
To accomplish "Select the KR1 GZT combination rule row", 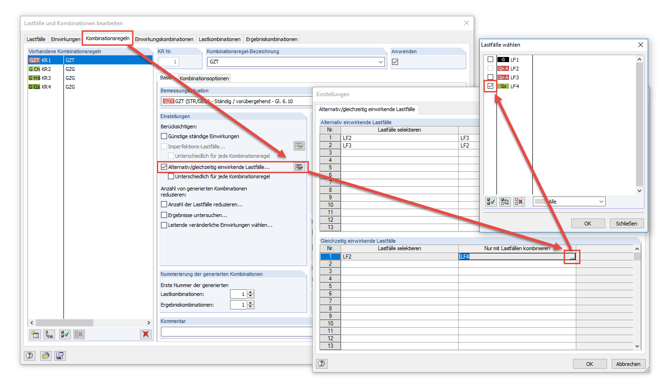I will 90,60.
